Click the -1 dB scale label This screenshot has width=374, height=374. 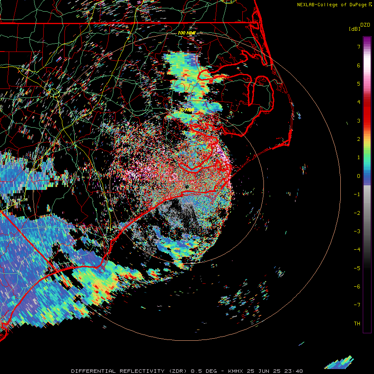(x=357, y=194)
